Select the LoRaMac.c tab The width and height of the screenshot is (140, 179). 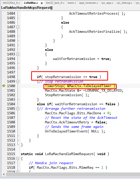31,3
